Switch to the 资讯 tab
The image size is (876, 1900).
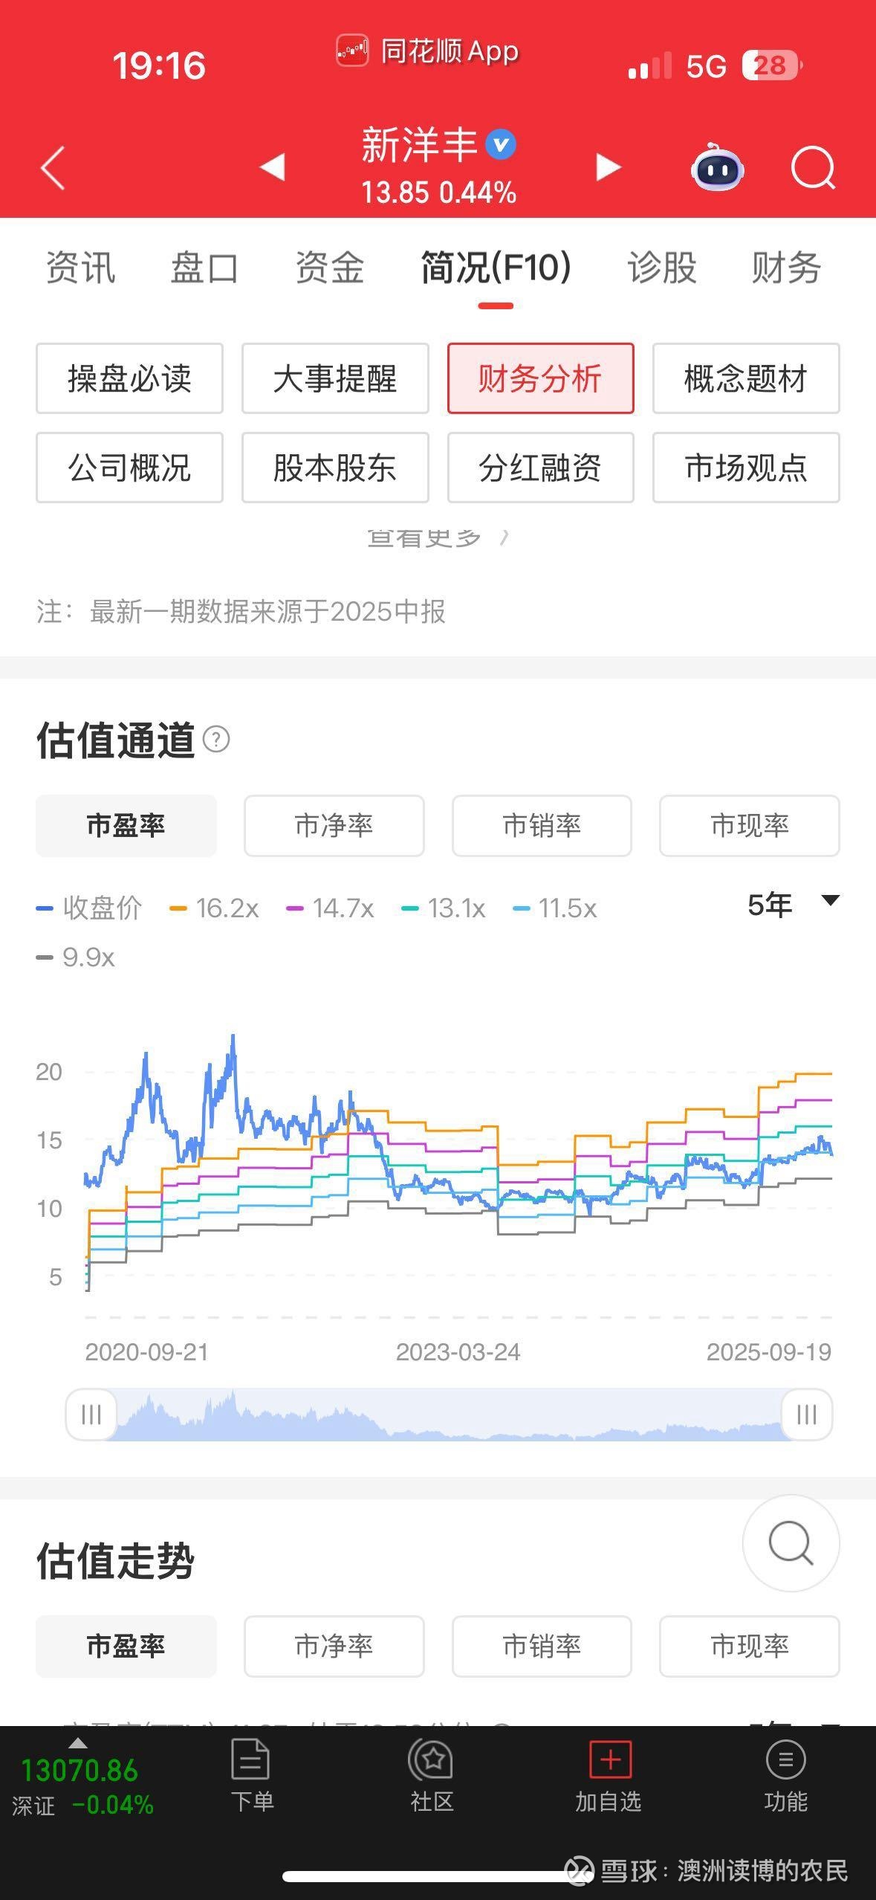click(x=80, y=268)
